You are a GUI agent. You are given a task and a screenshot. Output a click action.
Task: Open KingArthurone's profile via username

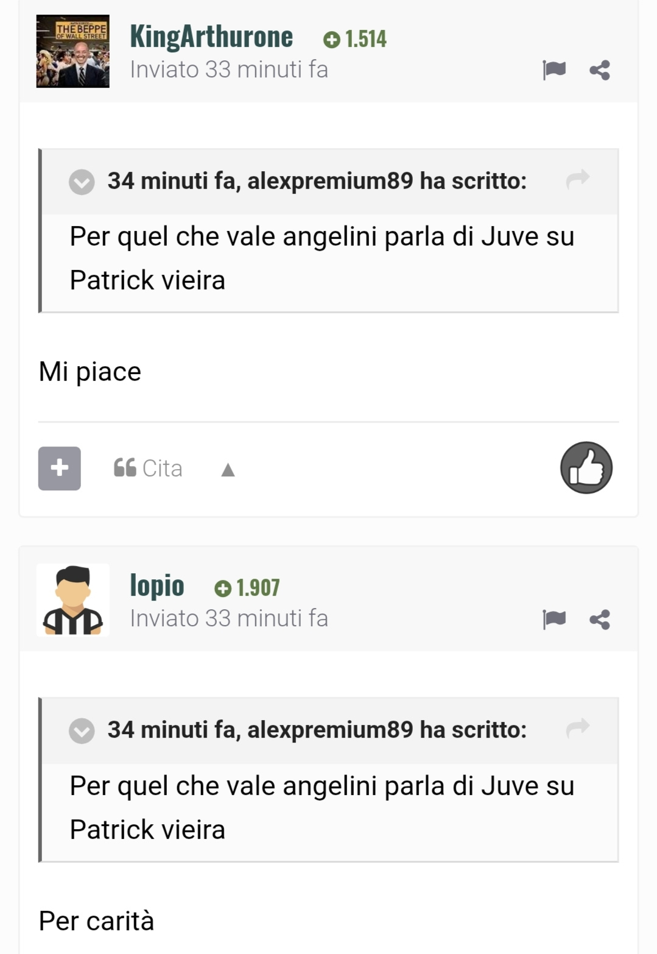coord(211,37)
